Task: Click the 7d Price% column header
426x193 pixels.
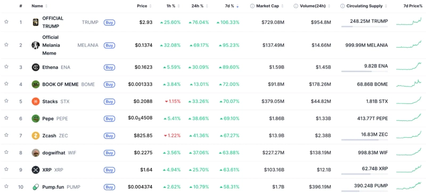Action: tap(413, 6)
